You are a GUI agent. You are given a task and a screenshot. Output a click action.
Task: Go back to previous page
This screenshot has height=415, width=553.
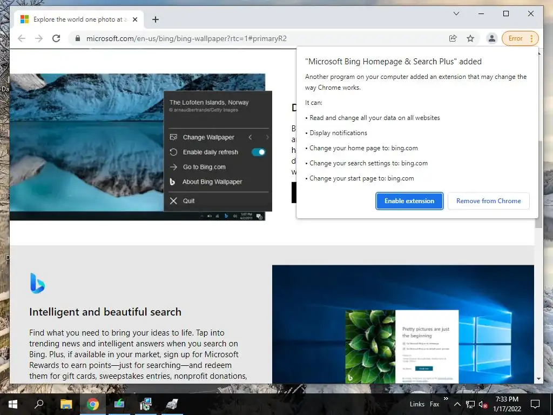coord(22,38)
